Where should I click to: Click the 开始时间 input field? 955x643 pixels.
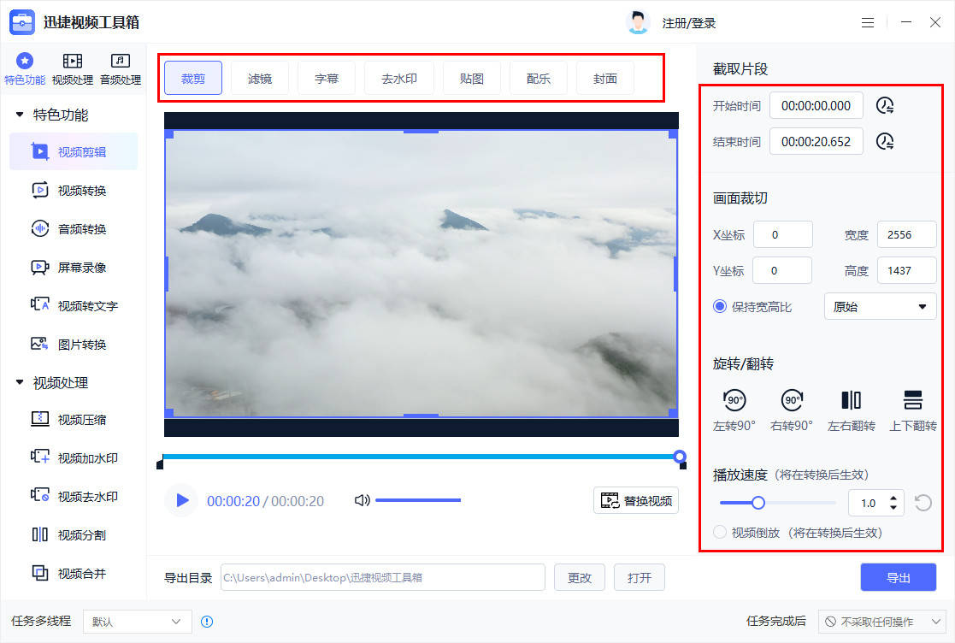[x=816, y=105]
